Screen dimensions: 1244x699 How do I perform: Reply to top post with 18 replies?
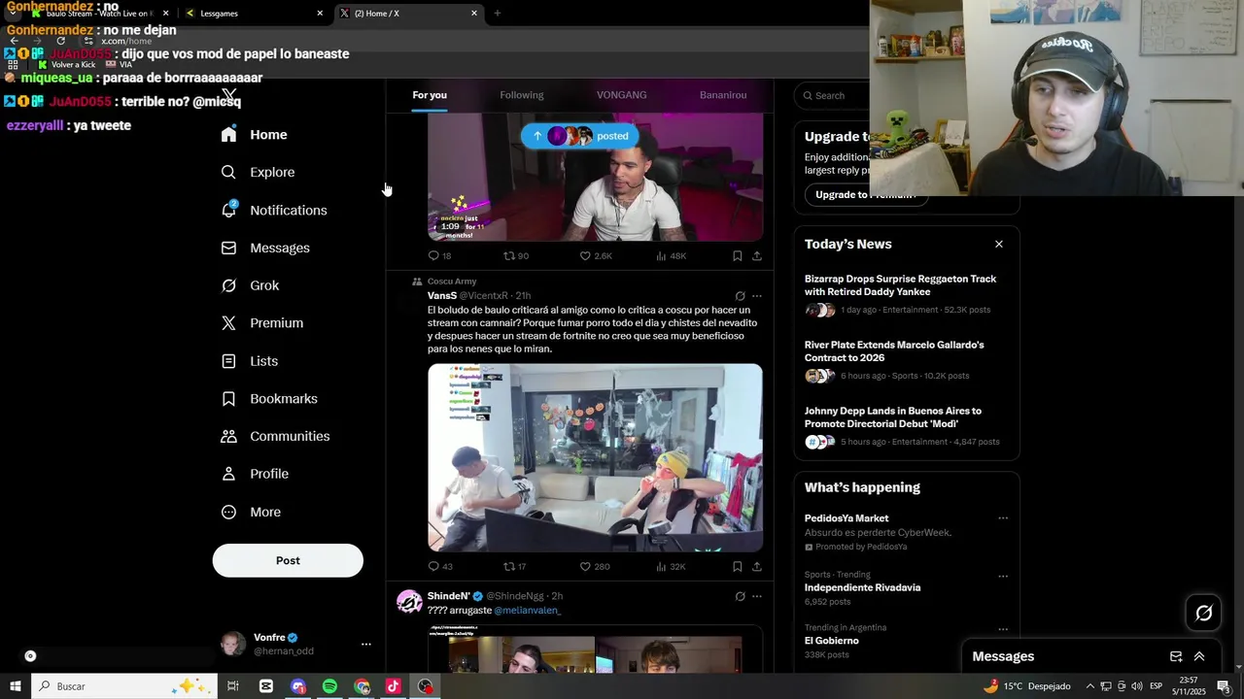tap(440, 255)
